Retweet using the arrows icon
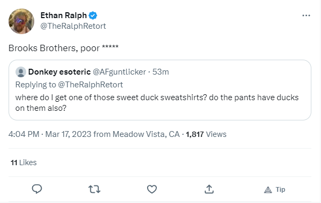Image resolution: width=321 pixels, height=203 pixels. coord(94,189)
